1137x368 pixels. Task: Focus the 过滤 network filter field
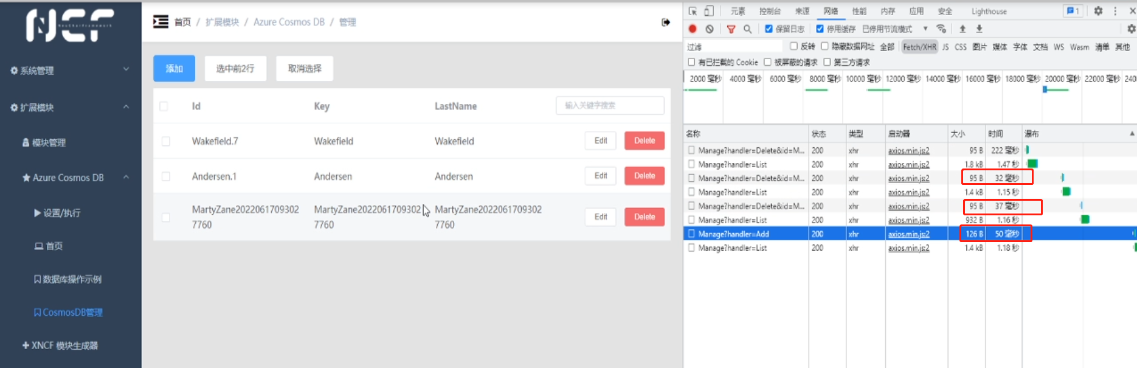coord(734,47)
